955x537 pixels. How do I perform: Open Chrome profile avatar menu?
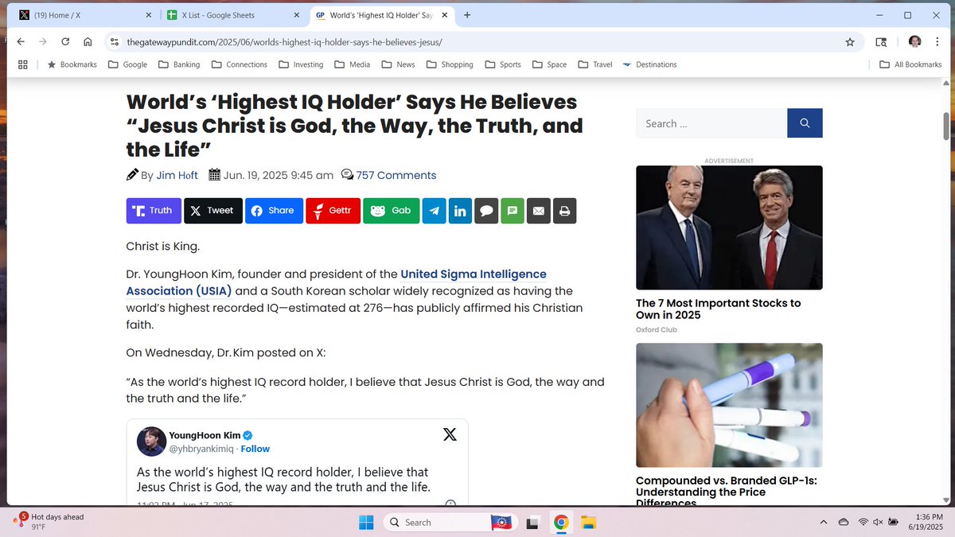click(x=914, y=41)
